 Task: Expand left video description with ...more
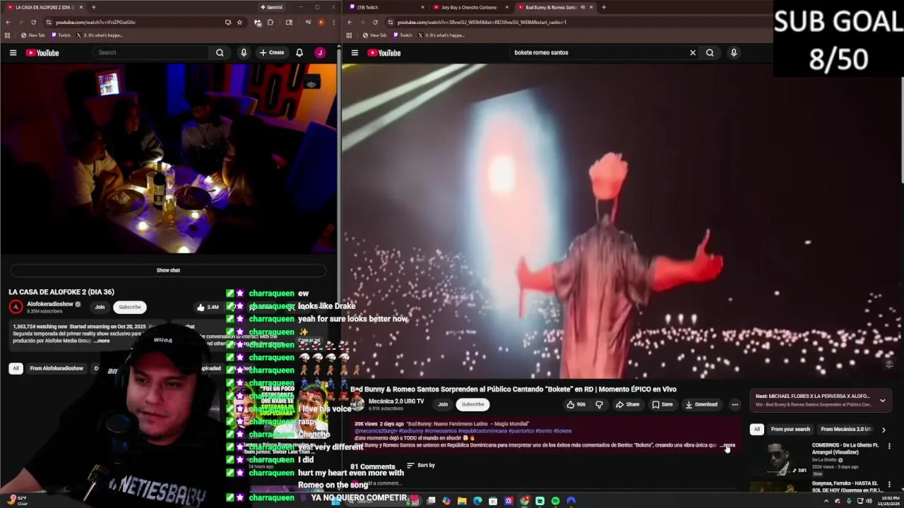coord(103,341)
